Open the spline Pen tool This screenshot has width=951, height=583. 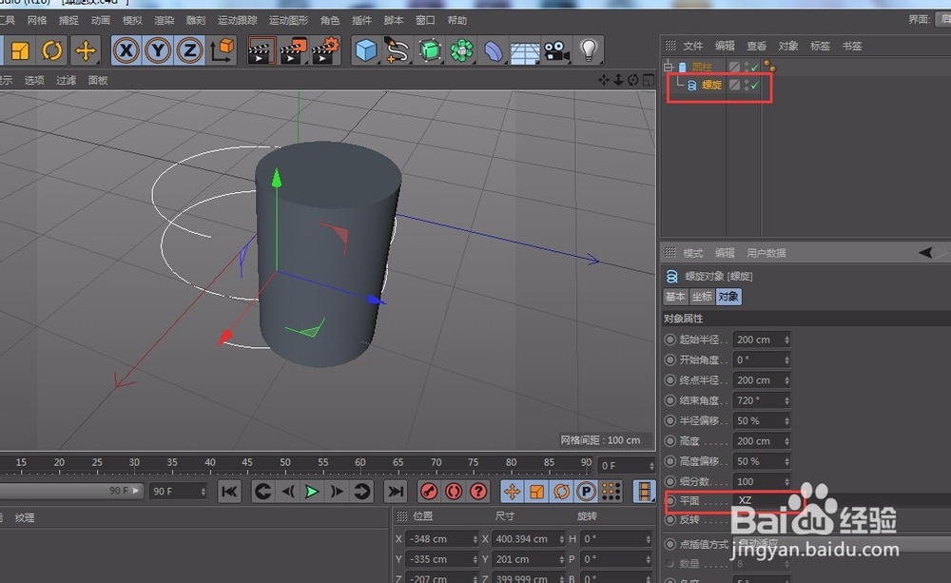click(397, 50)
